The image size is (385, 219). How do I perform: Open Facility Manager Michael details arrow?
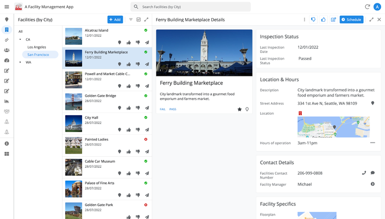click(x=372, y=184)
